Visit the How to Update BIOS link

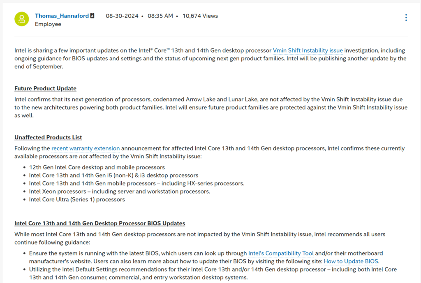pos(351,261)
